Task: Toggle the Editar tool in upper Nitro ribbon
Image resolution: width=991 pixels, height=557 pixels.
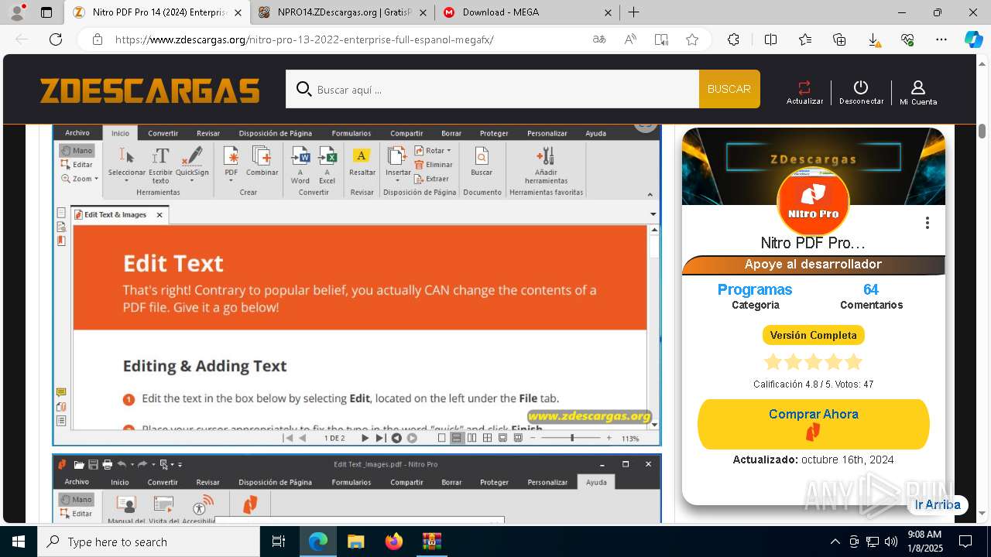Action: (x=77, y=165)
